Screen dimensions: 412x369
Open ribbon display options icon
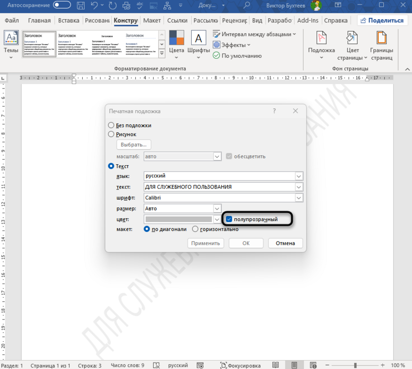pos(338,5)
